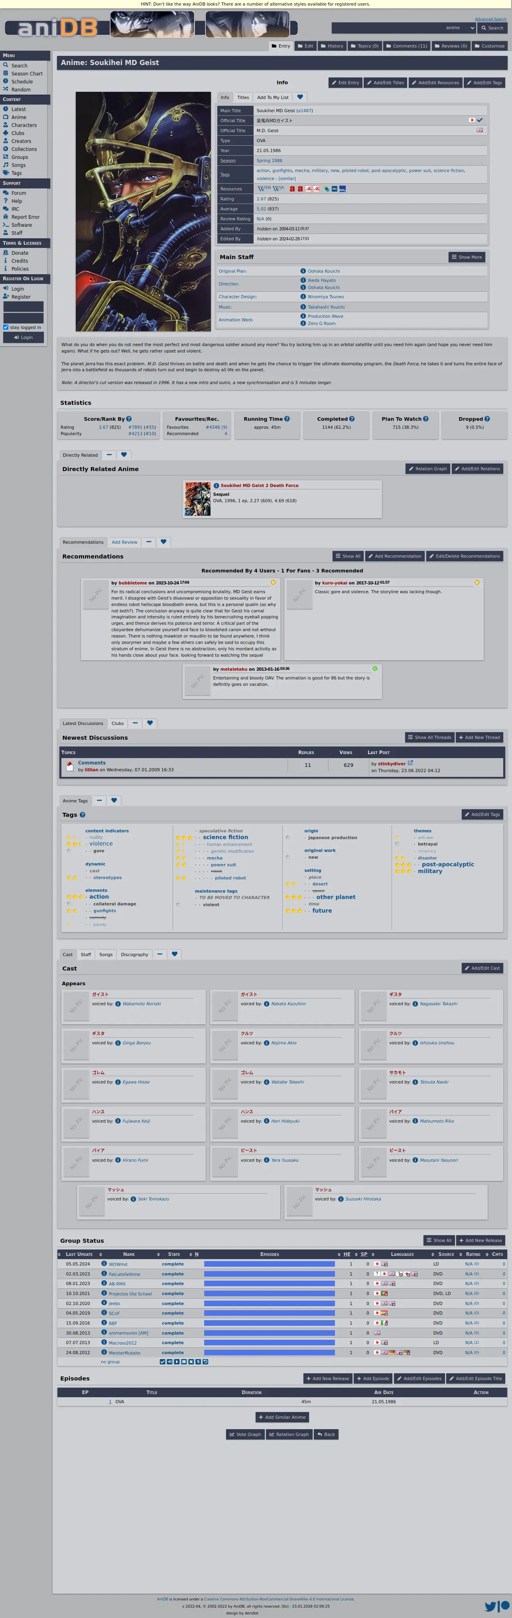Image resolution: width=512 pixels, height=1618 pixels.
Task: Click the Soukihei MD Geist cover image
Action: click(143, 212)
